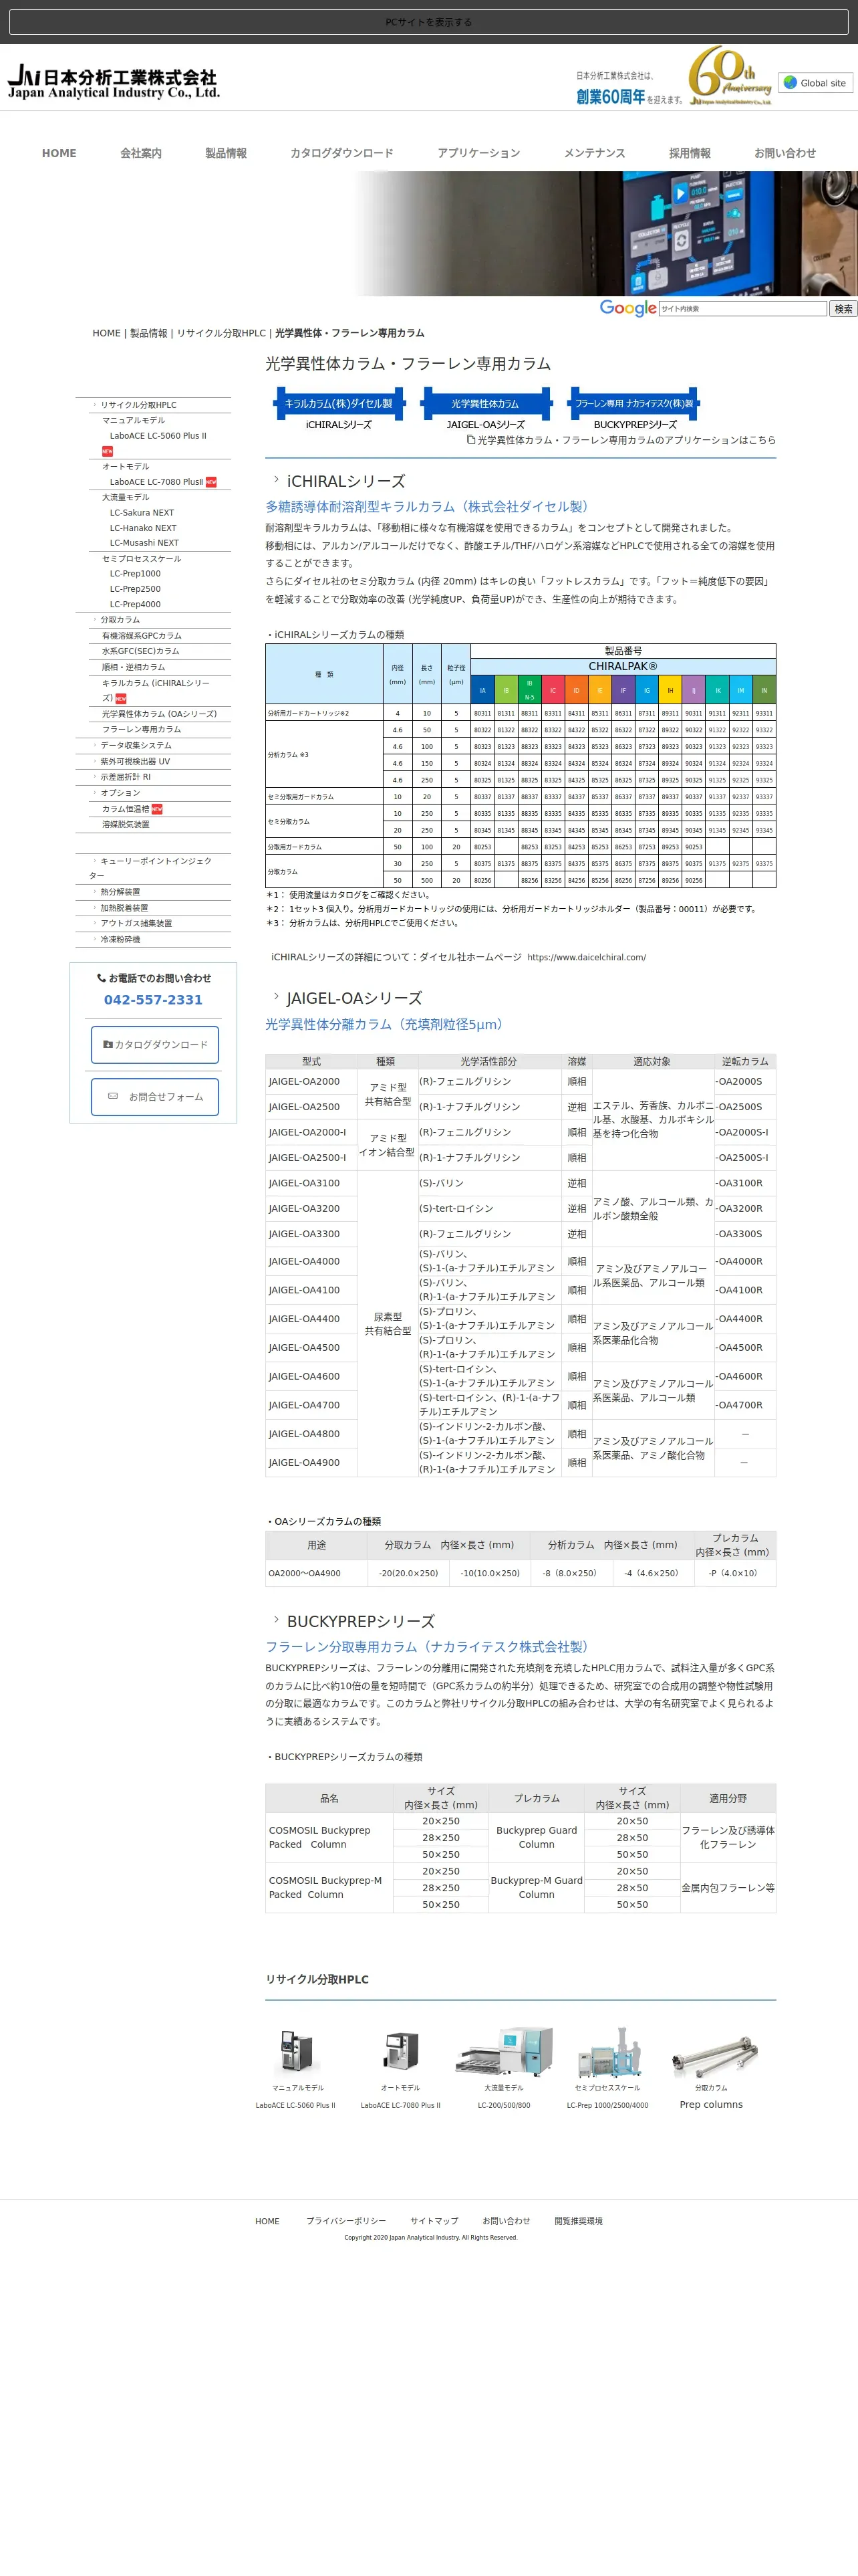The width and height of the screenshot is (858, 2576).
Task: Click the サイトマップ footer link
Action: pyautogui.click(x=434, y=2220)
